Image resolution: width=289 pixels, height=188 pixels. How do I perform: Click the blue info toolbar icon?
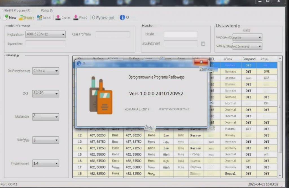click(122, 17)
